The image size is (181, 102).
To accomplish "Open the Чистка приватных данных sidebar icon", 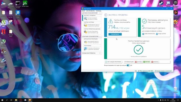I will (85, 32).
